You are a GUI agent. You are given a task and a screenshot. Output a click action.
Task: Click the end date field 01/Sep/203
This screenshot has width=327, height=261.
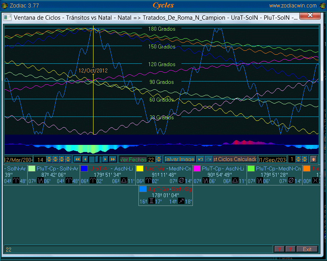[273, 160]
